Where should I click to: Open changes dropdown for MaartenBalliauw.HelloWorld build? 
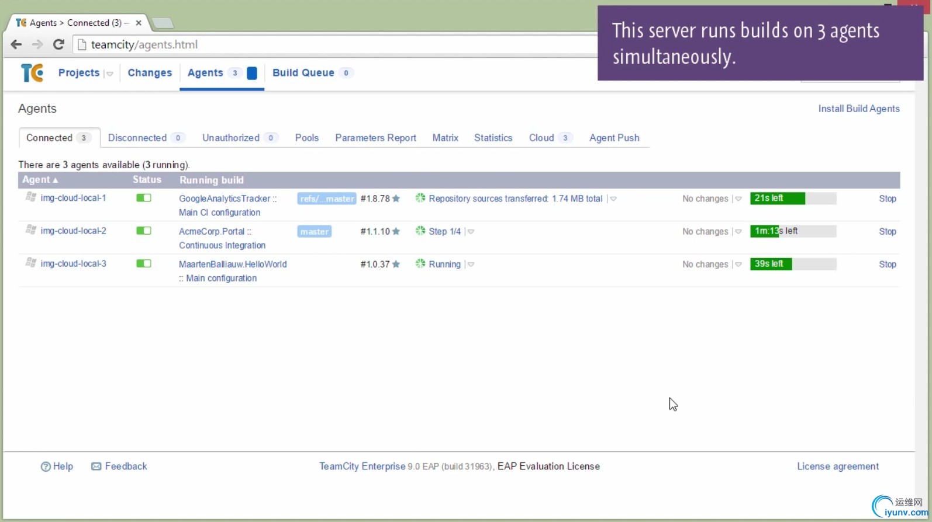pos(738,265)
